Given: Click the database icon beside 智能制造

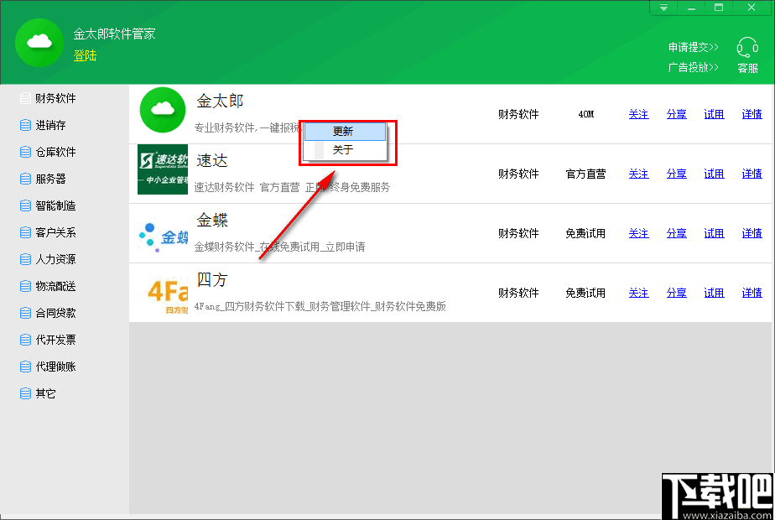Looking at the screenshot, I should pos(25,205).
